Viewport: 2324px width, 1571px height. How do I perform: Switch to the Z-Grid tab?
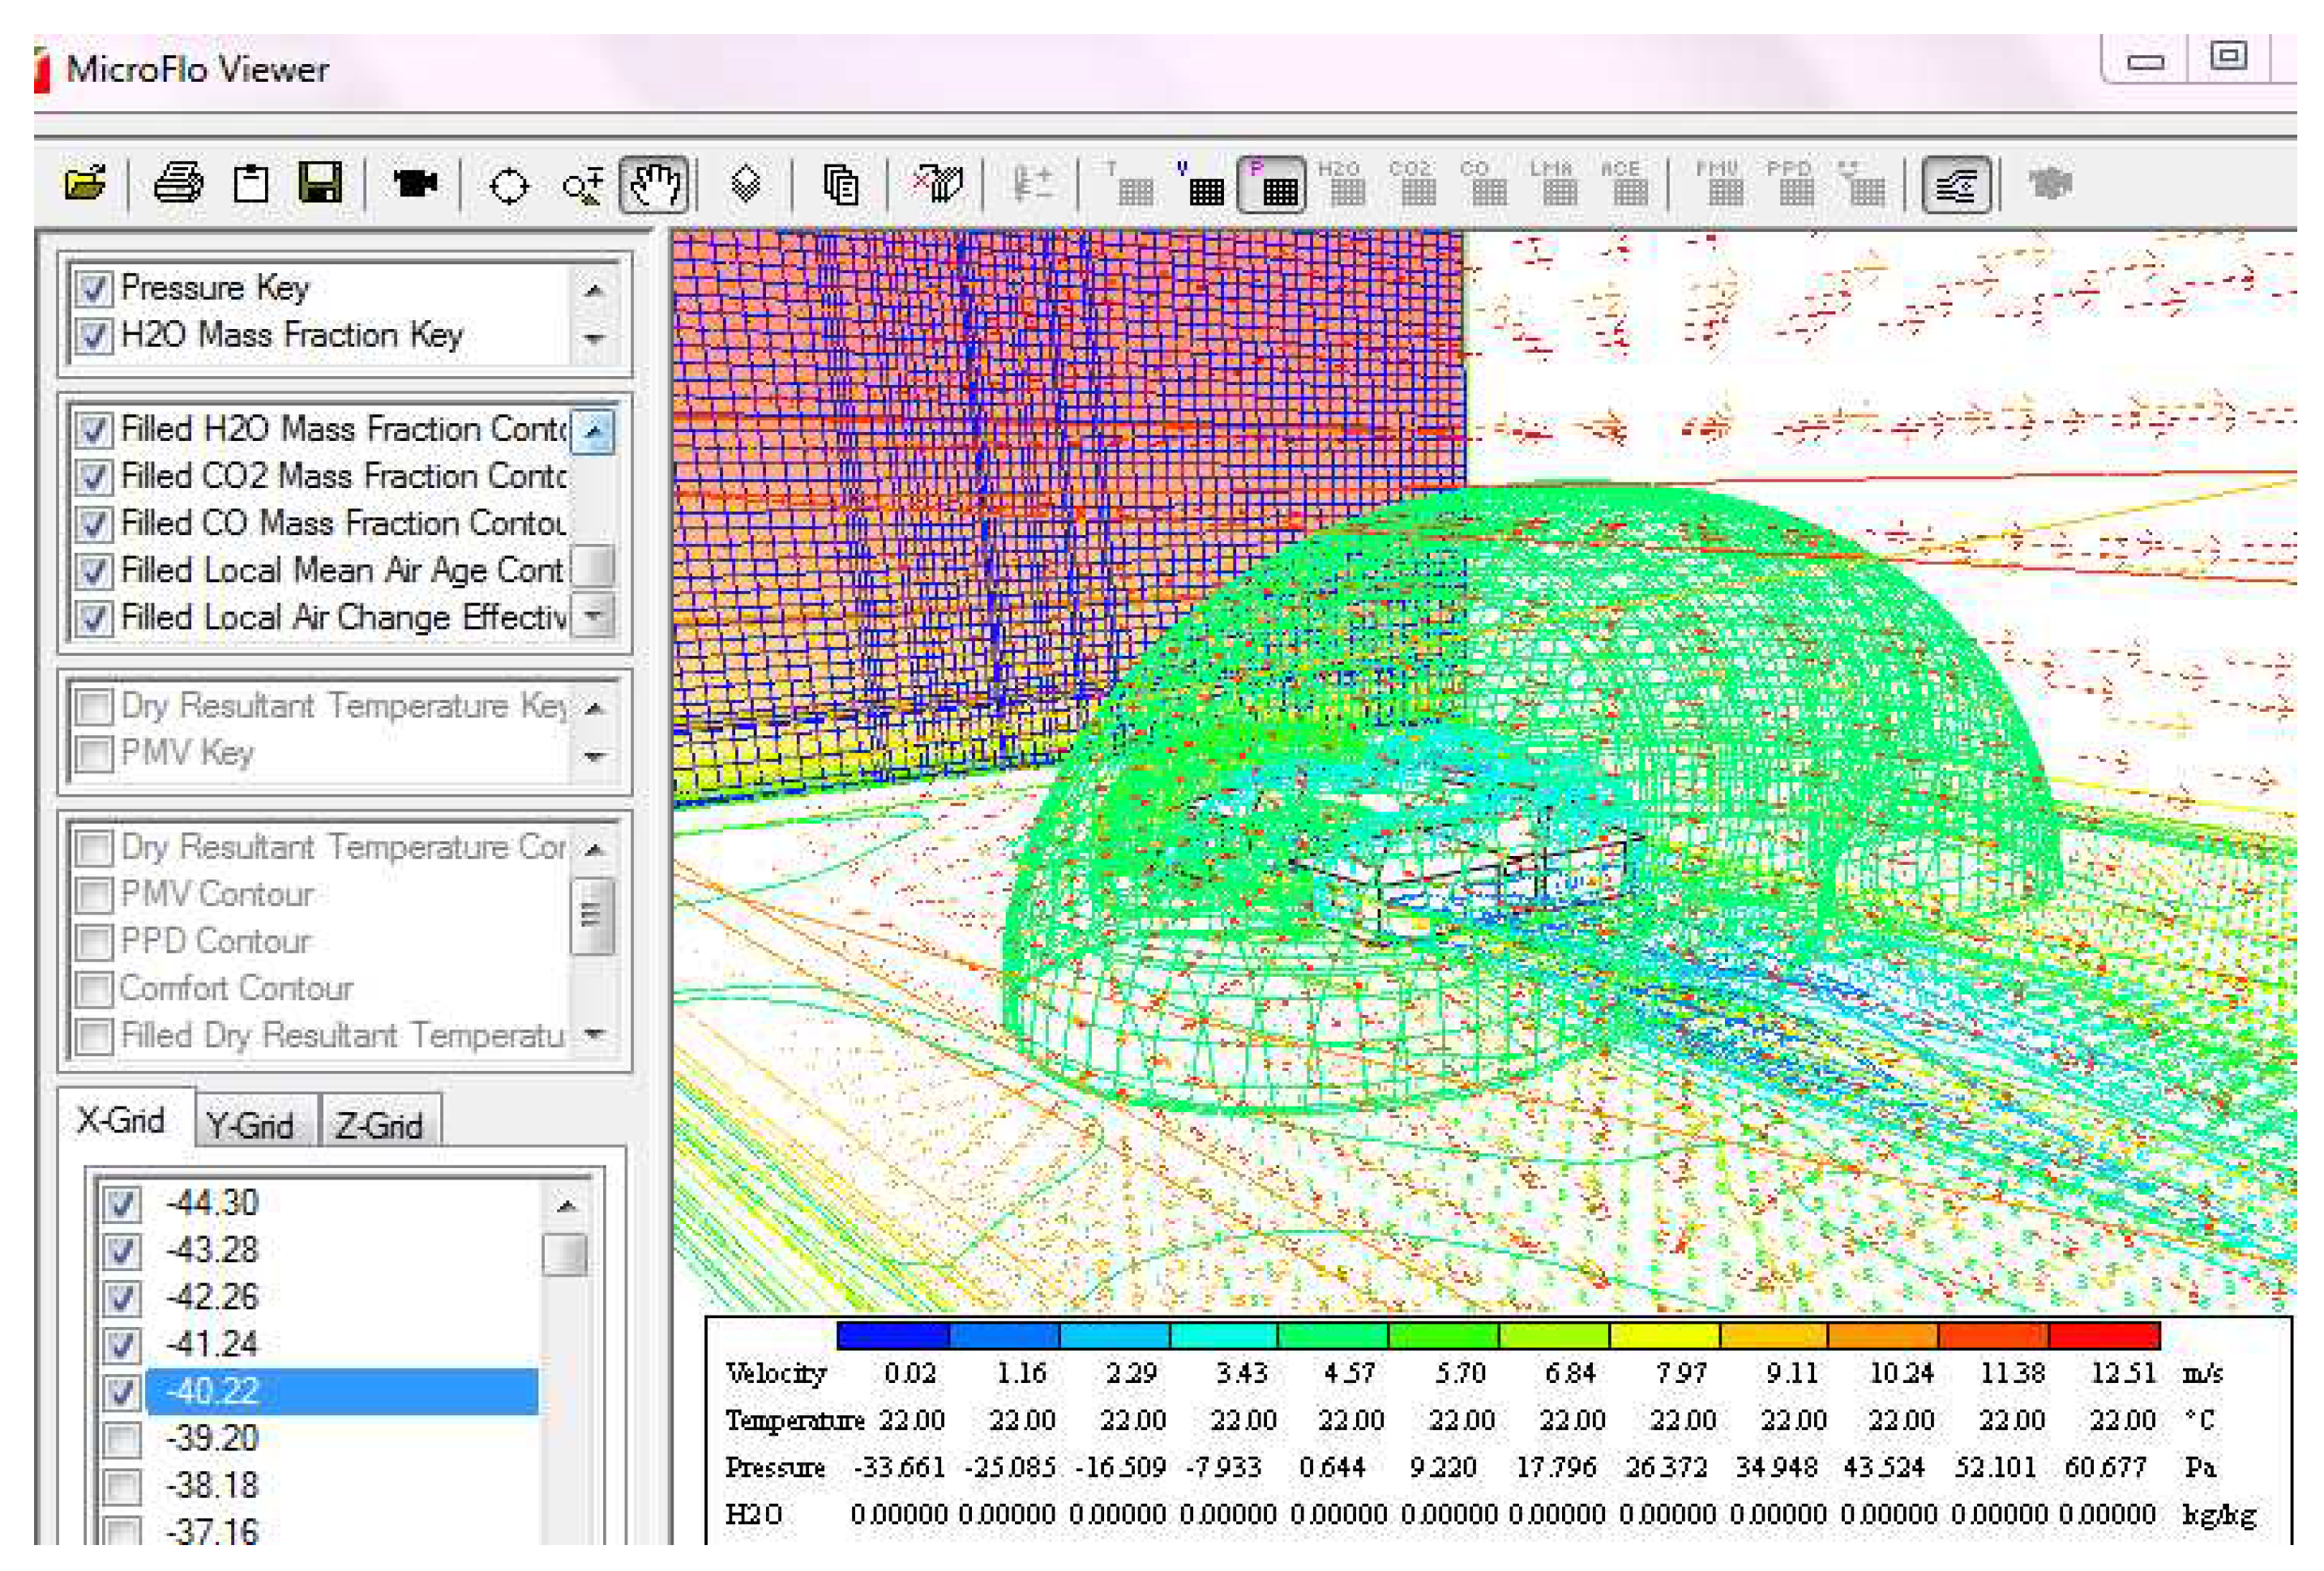coord(379,1126)
